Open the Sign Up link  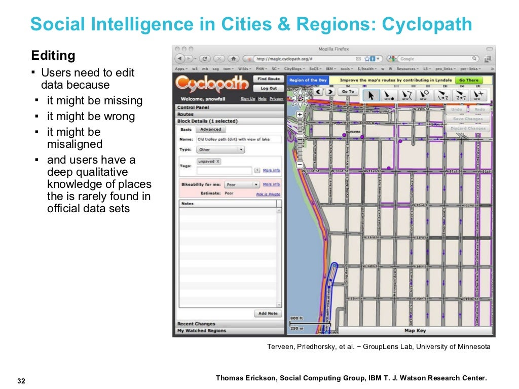[247, 99]
